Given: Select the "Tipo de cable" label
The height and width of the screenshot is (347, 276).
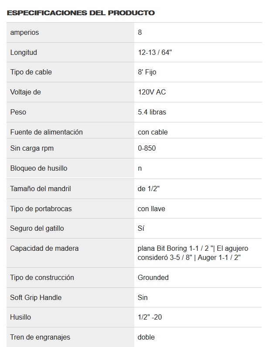Looking at the screenshot, I should pos(31,72).
